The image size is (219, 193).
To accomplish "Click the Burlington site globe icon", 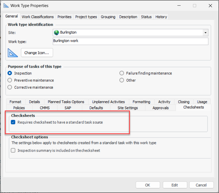I will 56,33.
